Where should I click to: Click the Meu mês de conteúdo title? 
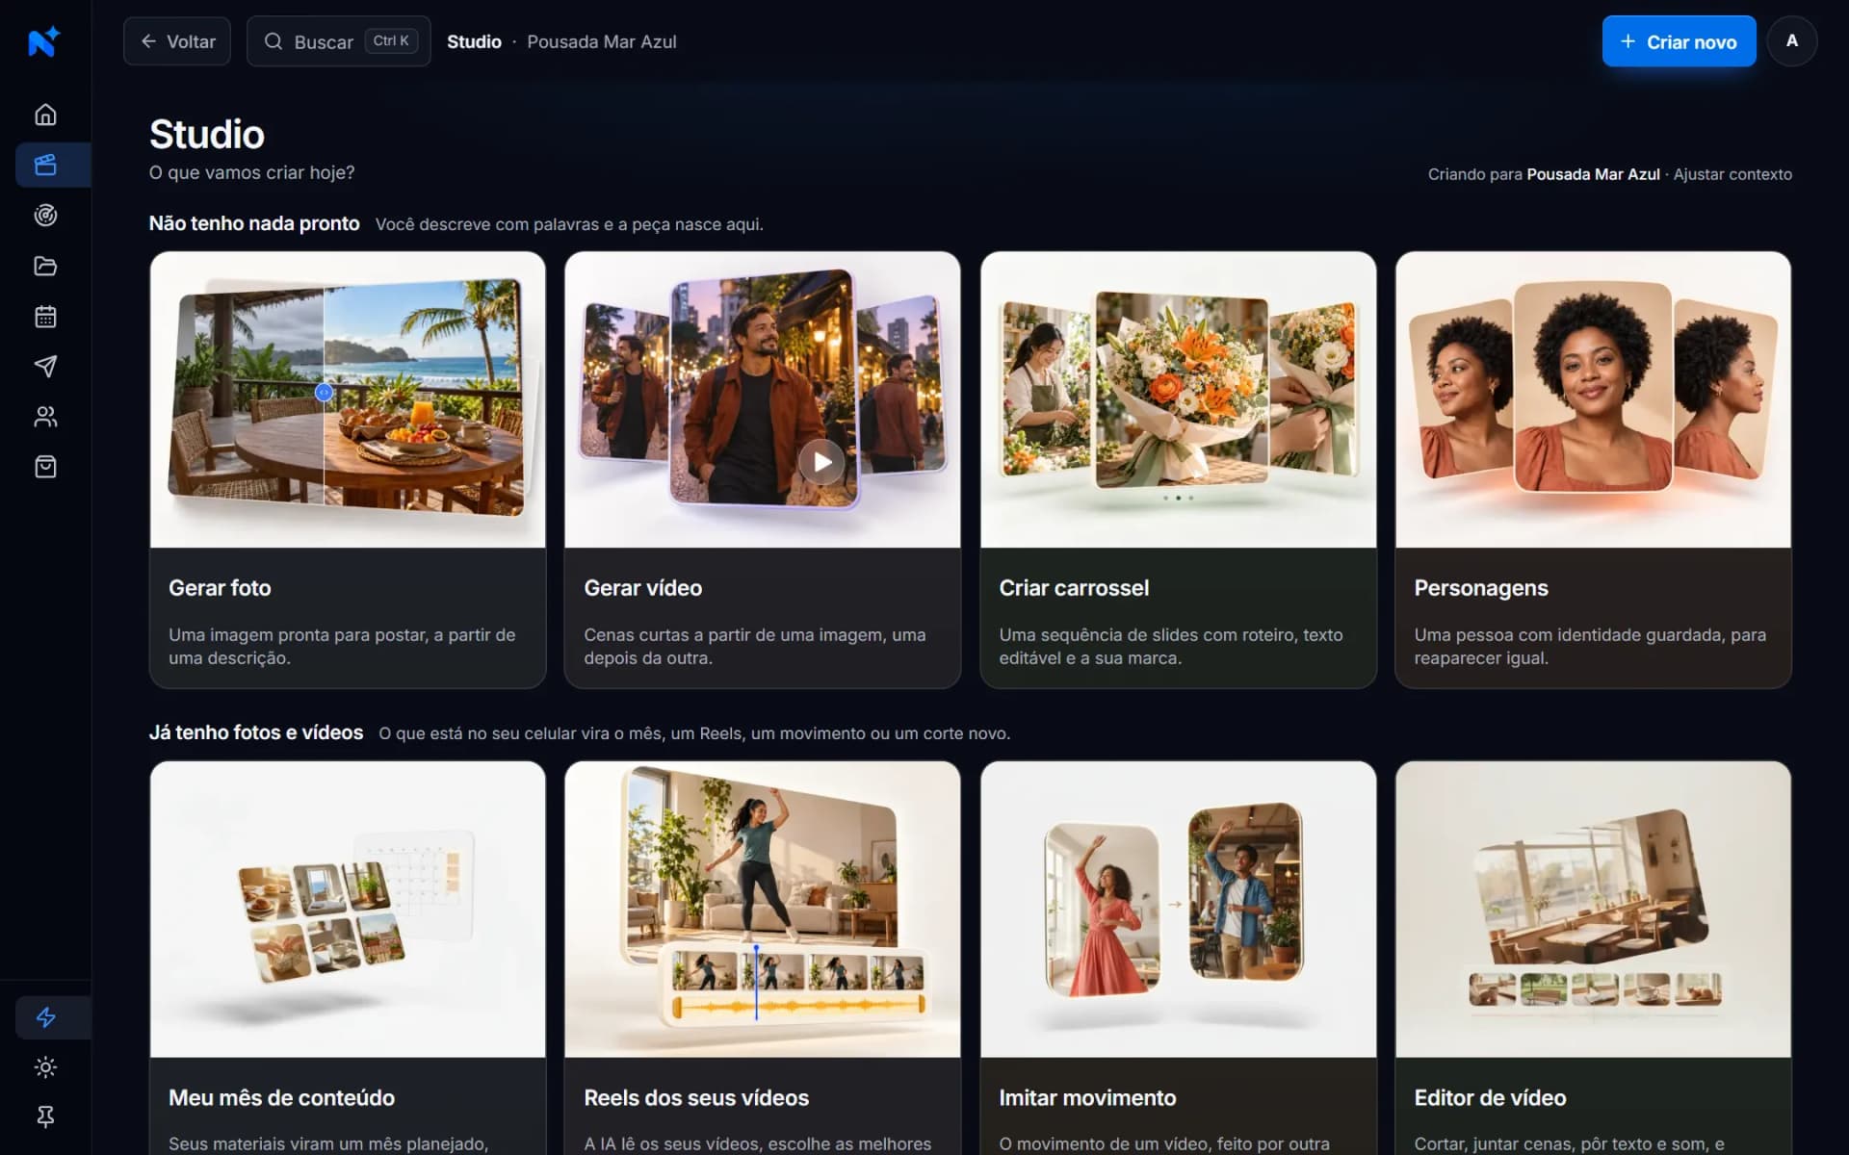(x=281, y=1098)
